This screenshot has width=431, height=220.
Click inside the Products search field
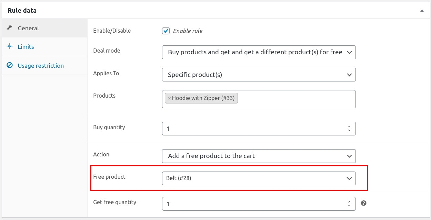293,99
